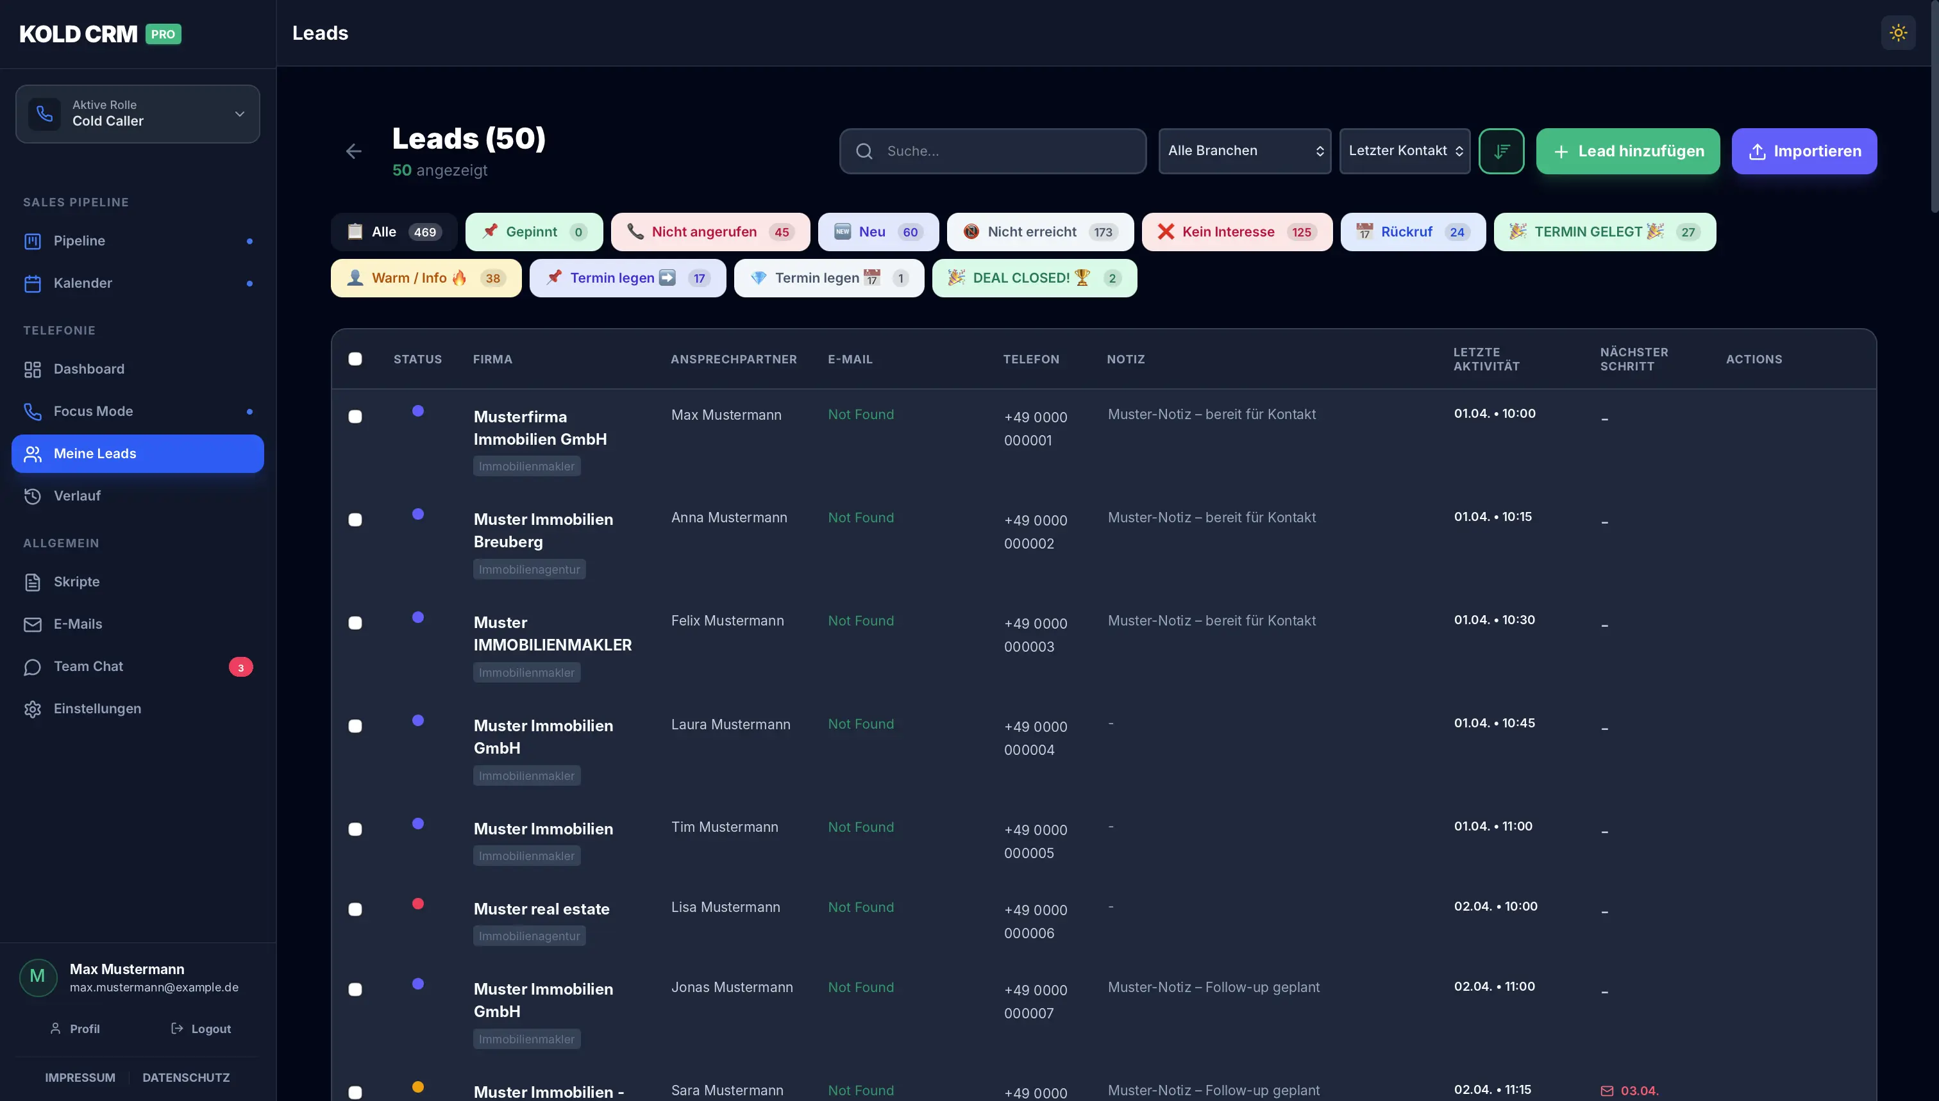Image resolution: width=1939 pixels, height=1101 pixels.
Task: Click the phone icon in Aktive Rolle
Action: pyautogui.click(x=45, y=113)
